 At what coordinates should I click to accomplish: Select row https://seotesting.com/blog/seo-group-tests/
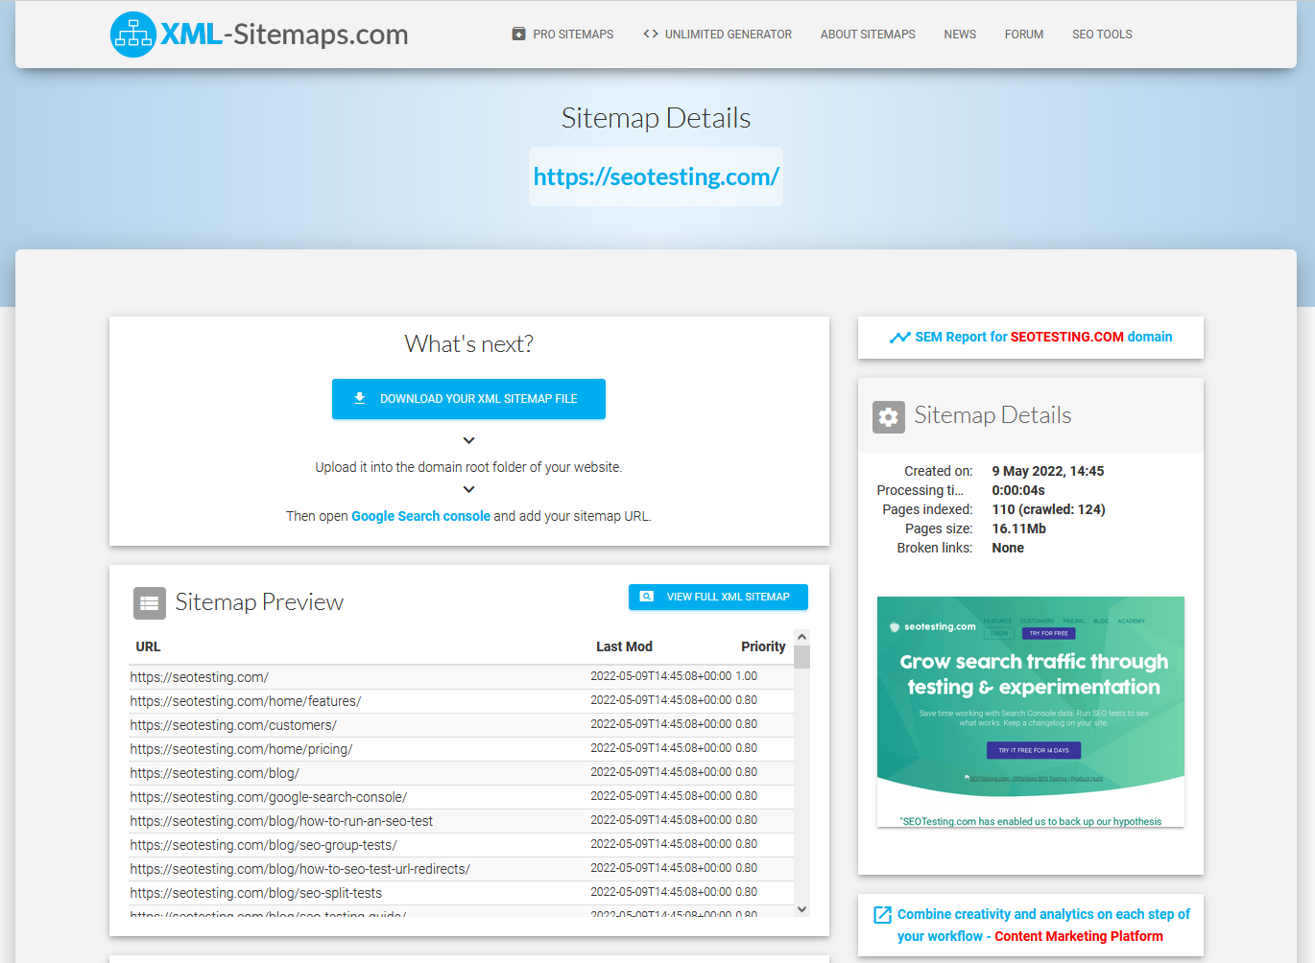pos(461,845)
